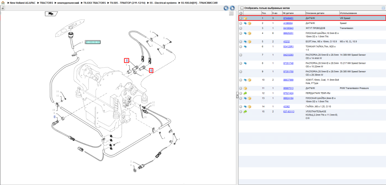Click the gray square button above diagram

point(231,14)
